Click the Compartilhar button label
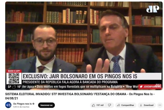Image resolution: width=164 pixels, height=110 pixels. click(128, 105)
